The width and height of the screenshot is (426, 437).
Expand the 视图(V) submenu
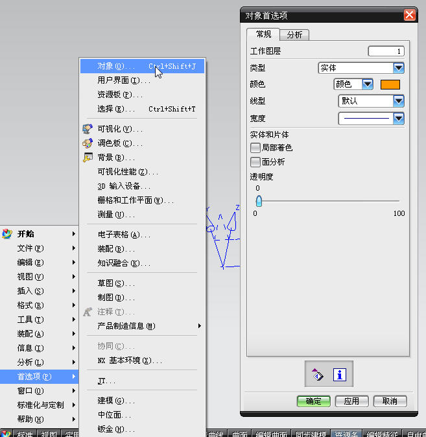pyautogui.click(x=39, y=276)
